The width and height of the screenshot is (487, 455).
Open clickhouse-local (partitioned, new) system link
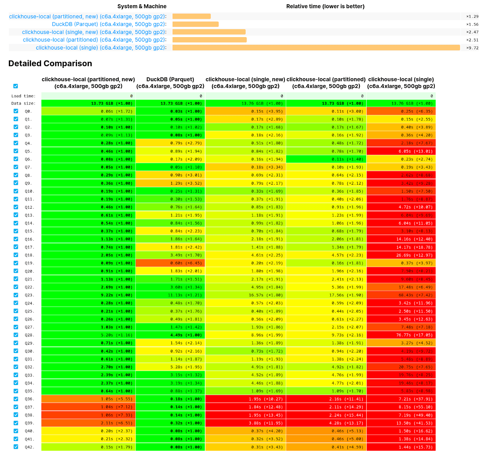coord(88,16)
